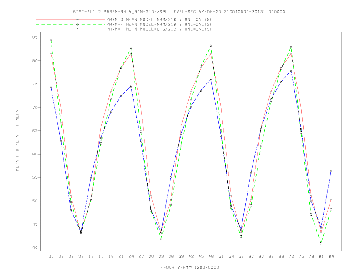Select the red solid O_MEAN legend line sample
The width and height of the screenshot is (361, 279).
tap(71, 20)
